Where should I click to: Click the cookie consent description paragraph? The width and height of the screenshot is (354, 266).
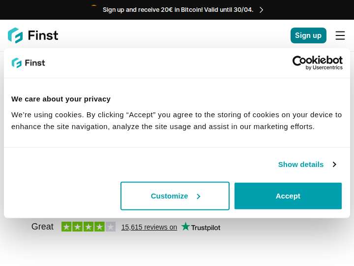coord(177,121)
